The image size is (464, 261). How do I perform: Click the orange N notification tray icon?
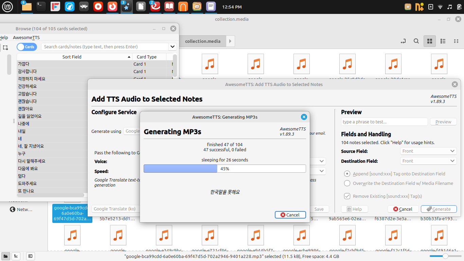[x=420, y=6]
